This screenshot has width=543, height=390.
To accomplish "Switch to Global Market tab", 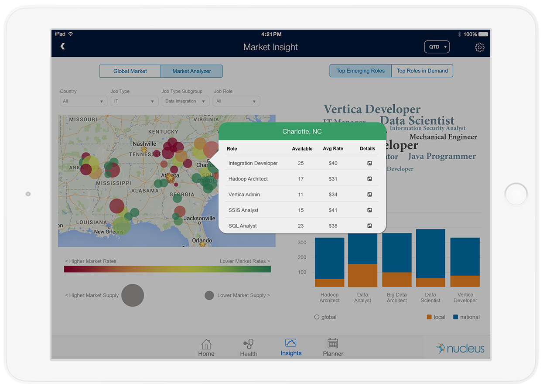I will coord(130,71).
